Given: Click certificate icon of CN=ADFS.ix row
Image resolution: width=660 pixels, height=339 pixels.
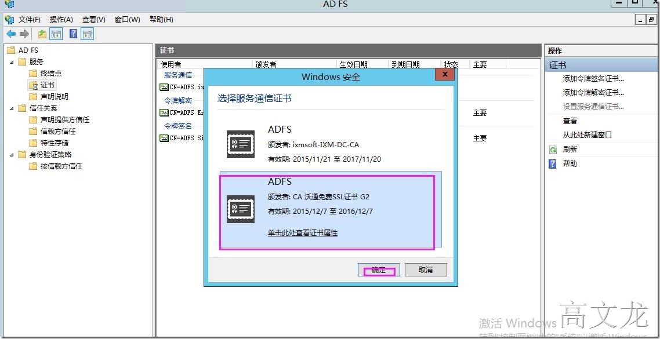Looking at the screenshot, I should click(x=164, y=88).
